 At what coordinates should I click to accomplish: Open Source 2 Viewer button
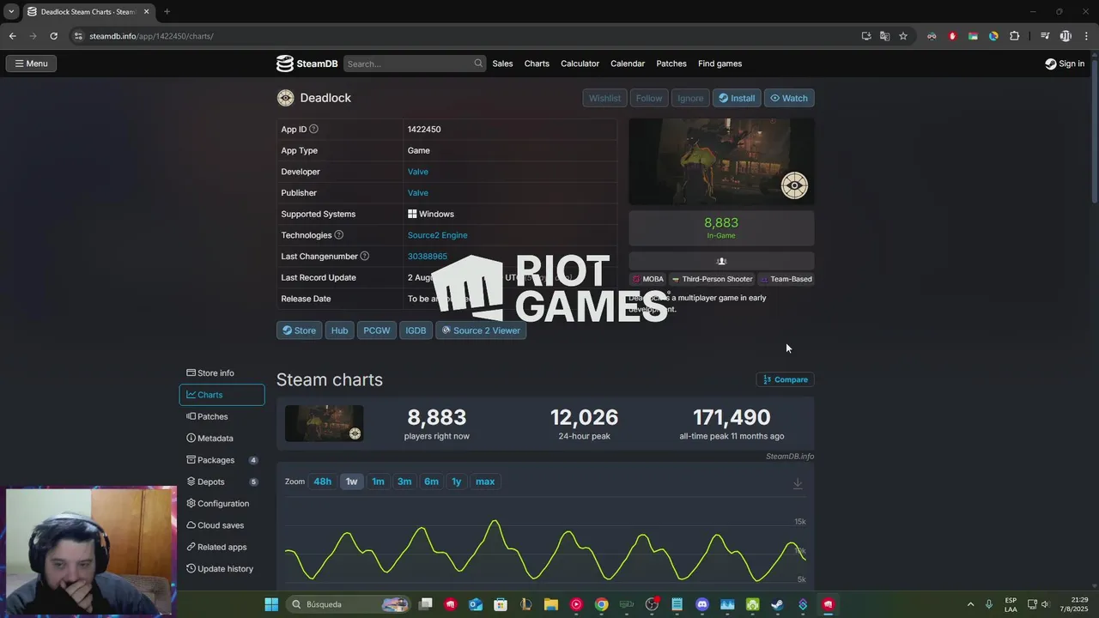pyautogui.click(x=481, y=330)
